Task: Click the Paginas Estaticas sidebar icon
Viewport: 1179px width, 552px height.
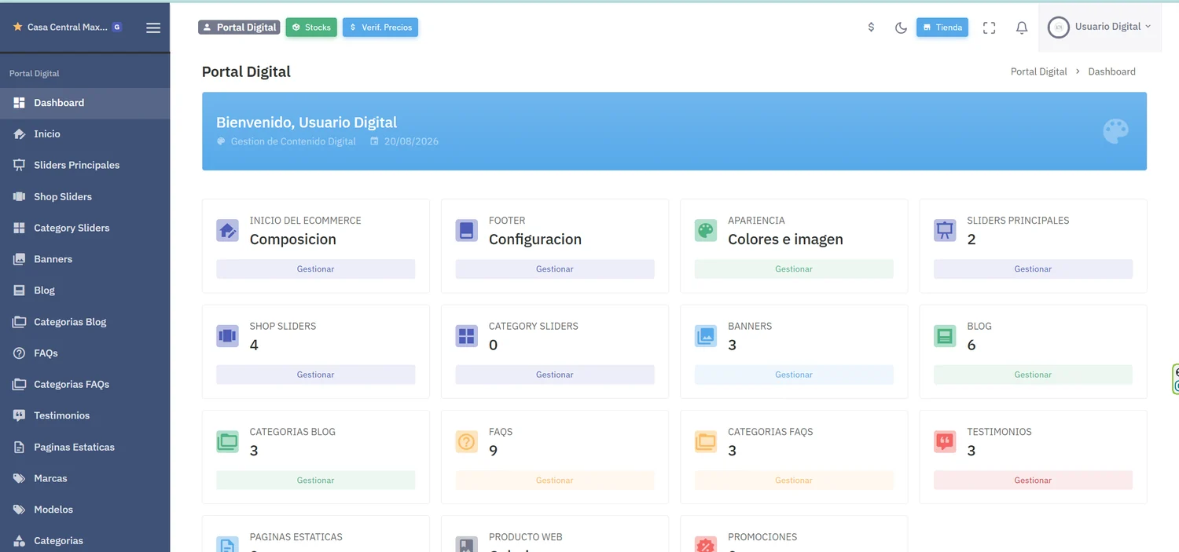Action: pyautogui.click(x=19, y=447)
